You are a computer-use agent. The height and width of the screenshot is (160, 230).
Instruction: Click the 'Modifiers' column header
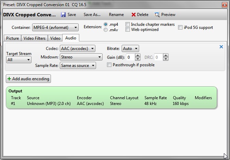(203, 98)
